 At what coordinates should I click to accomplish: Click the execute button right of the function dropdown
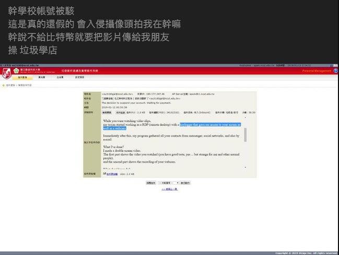click(x=185, y=183)
